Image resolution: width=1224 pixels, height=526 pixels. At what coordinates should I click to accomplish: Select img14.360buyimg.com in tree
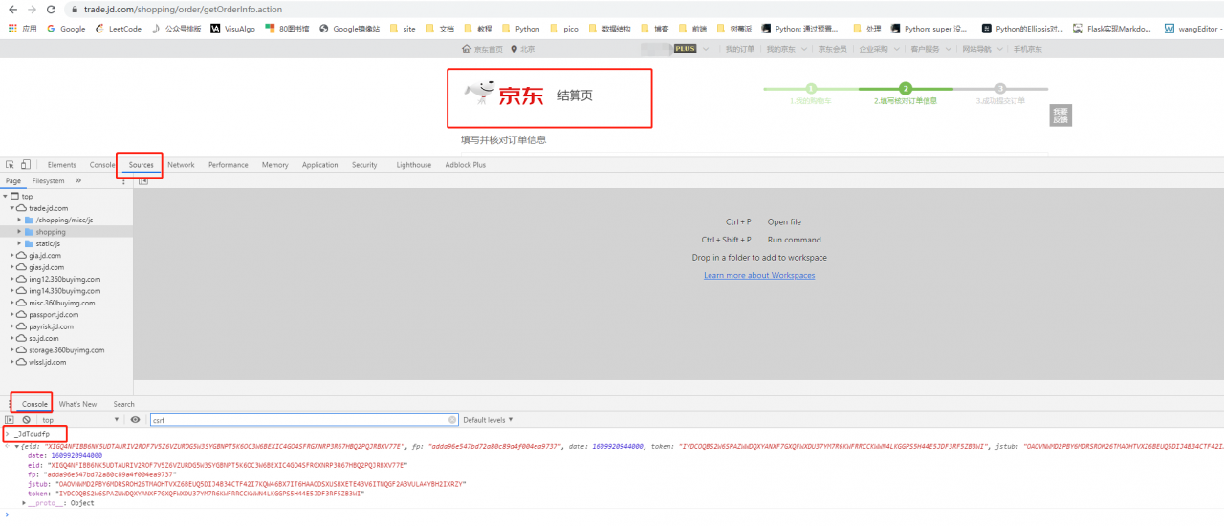tap(64, 291)
